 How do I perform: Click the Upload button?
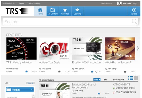click(134, 11)
